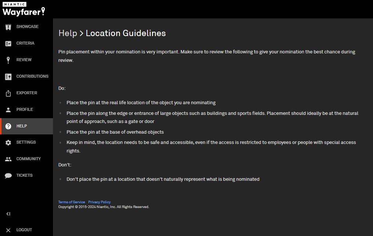Click "Place the pin along the edge or entrance" bullet
This screenshot has height=236, width=373.
[212, 117]
